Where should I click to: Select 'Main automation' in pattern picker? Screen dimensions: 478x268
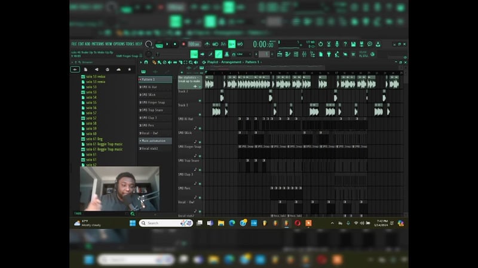point(155,141)
